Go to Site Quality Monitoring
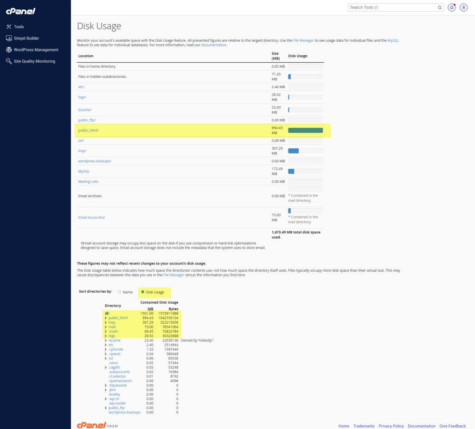475x429 pixels. tap(34, 61)
